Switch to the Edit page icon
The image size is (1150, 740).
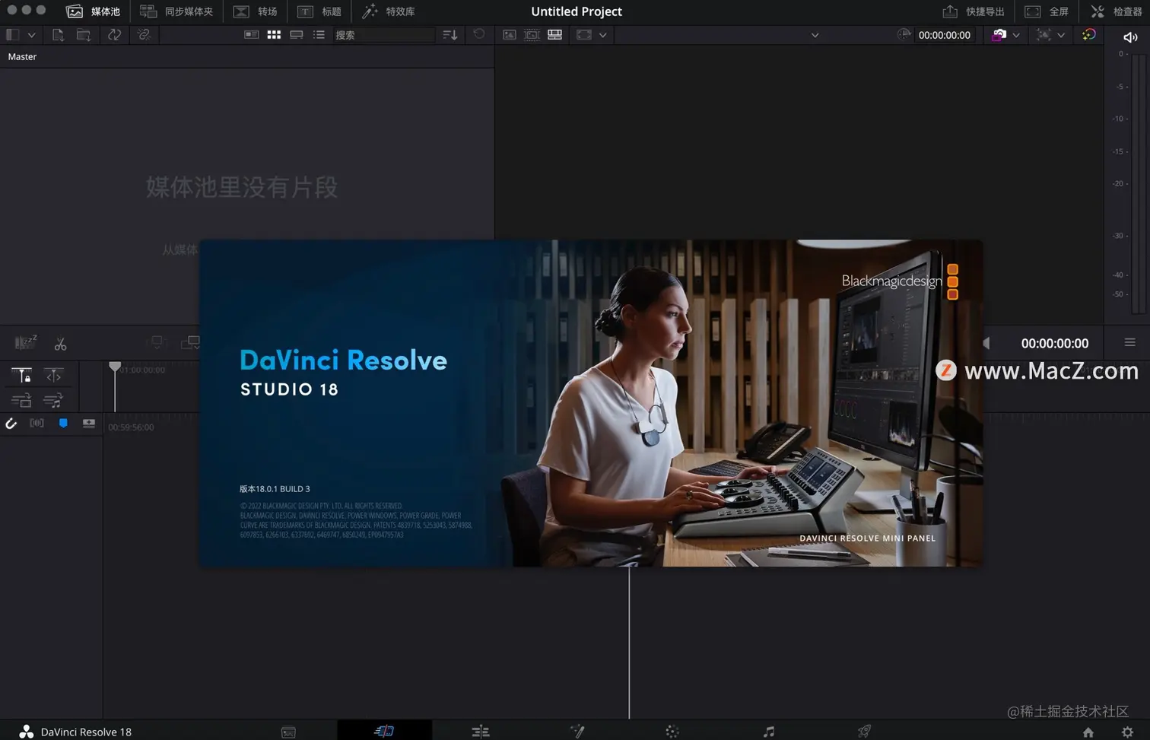pyautogui.click(x=481, y=732)
